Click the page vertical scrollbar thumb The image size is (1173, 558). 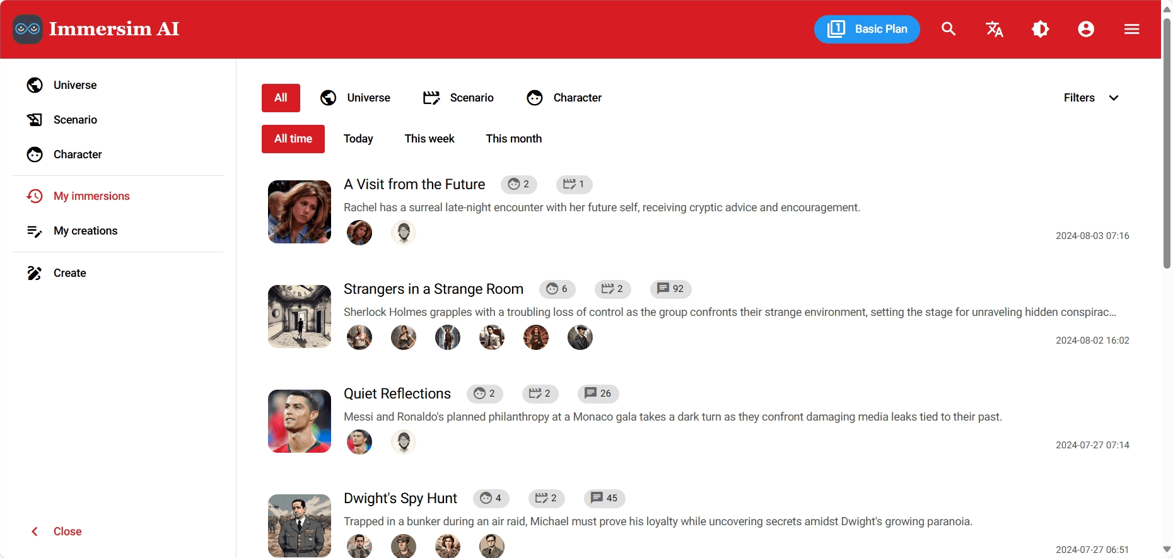click(1167, 142)
